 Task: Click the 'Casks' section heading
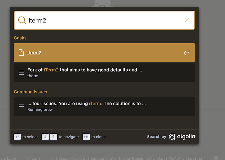tap(20, 38)
